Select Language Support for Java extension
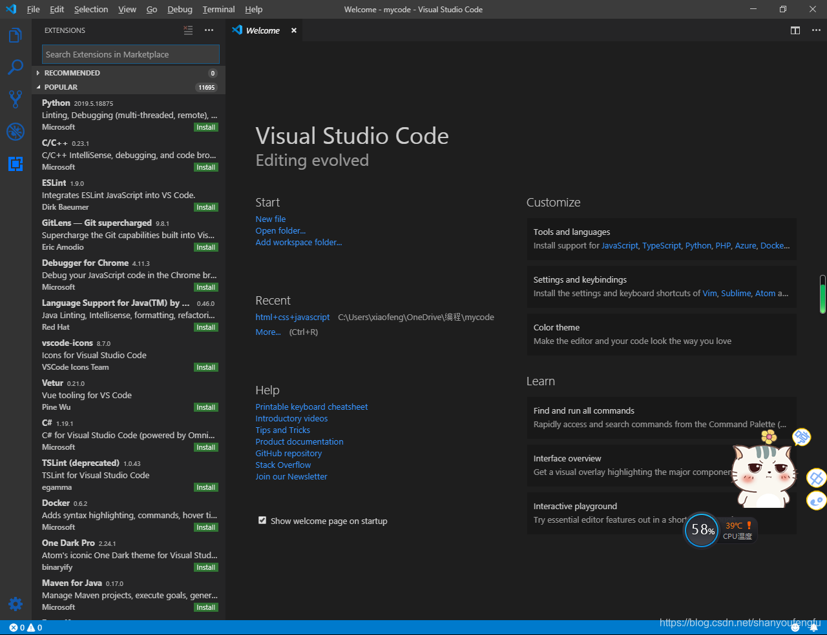 point(129,314)
